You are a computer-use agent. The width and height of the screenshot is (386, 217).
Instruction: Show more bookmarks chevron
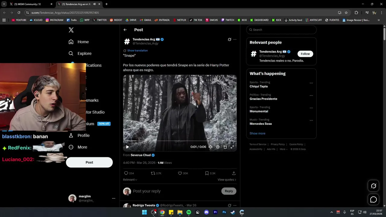378,20
